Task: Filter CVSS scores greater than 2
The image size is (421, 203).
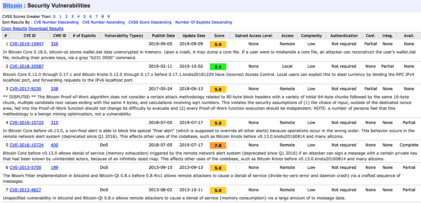Action: coord(66,16)
